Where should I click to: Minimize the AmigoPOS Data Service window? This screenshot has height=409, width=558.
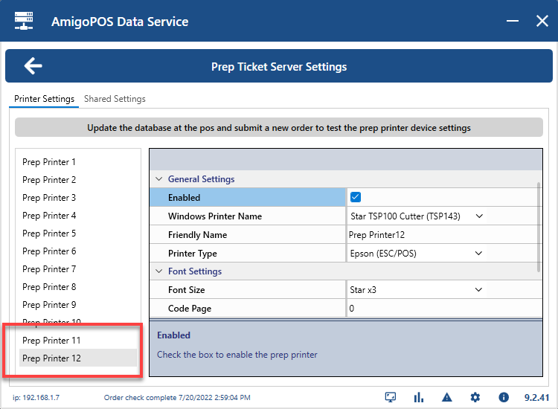(513, 22)
